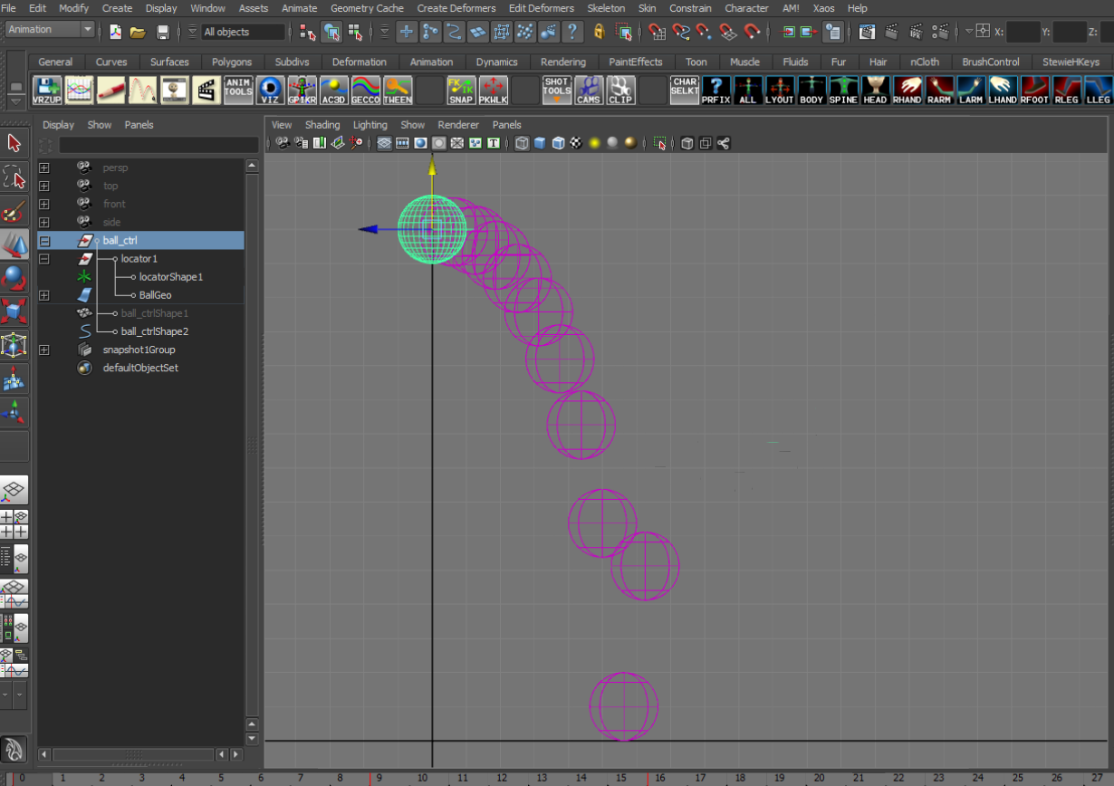This screenshot has width=1114, height=786.
Task: Collapse the ball_ctrl hierarchy in the Outliner
Action: tap(43, 240)
